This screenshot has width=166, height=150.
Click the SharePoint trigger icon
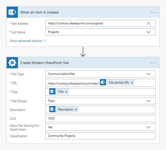[12, 12]
